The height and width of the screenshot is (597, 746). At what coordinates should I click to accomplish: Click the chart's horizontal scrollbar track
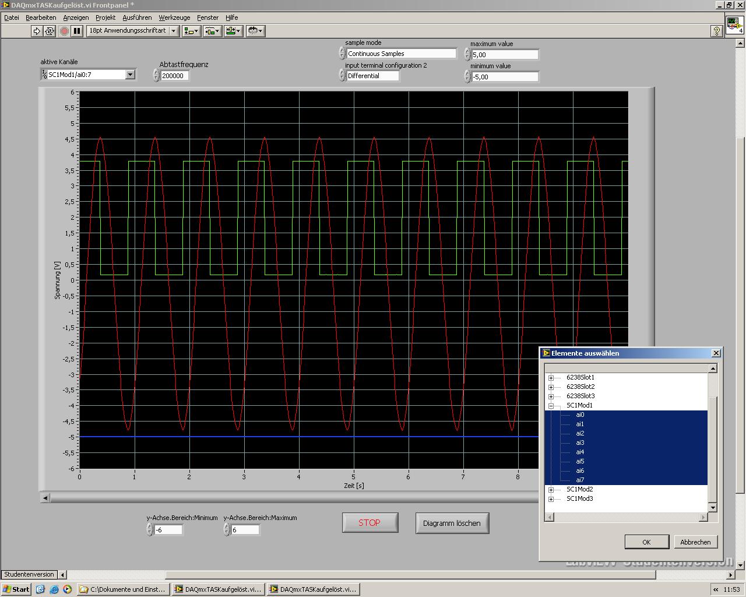(x=291, y=498)
